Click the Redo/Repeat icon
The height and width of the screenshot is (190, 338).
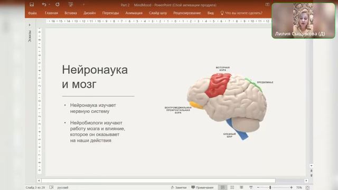(x=58, y=5)
